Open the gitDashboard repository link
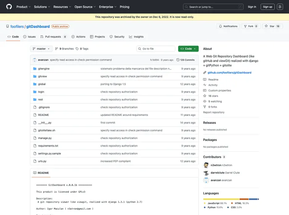This screenshot has height=215, width=289. point(38,26)
